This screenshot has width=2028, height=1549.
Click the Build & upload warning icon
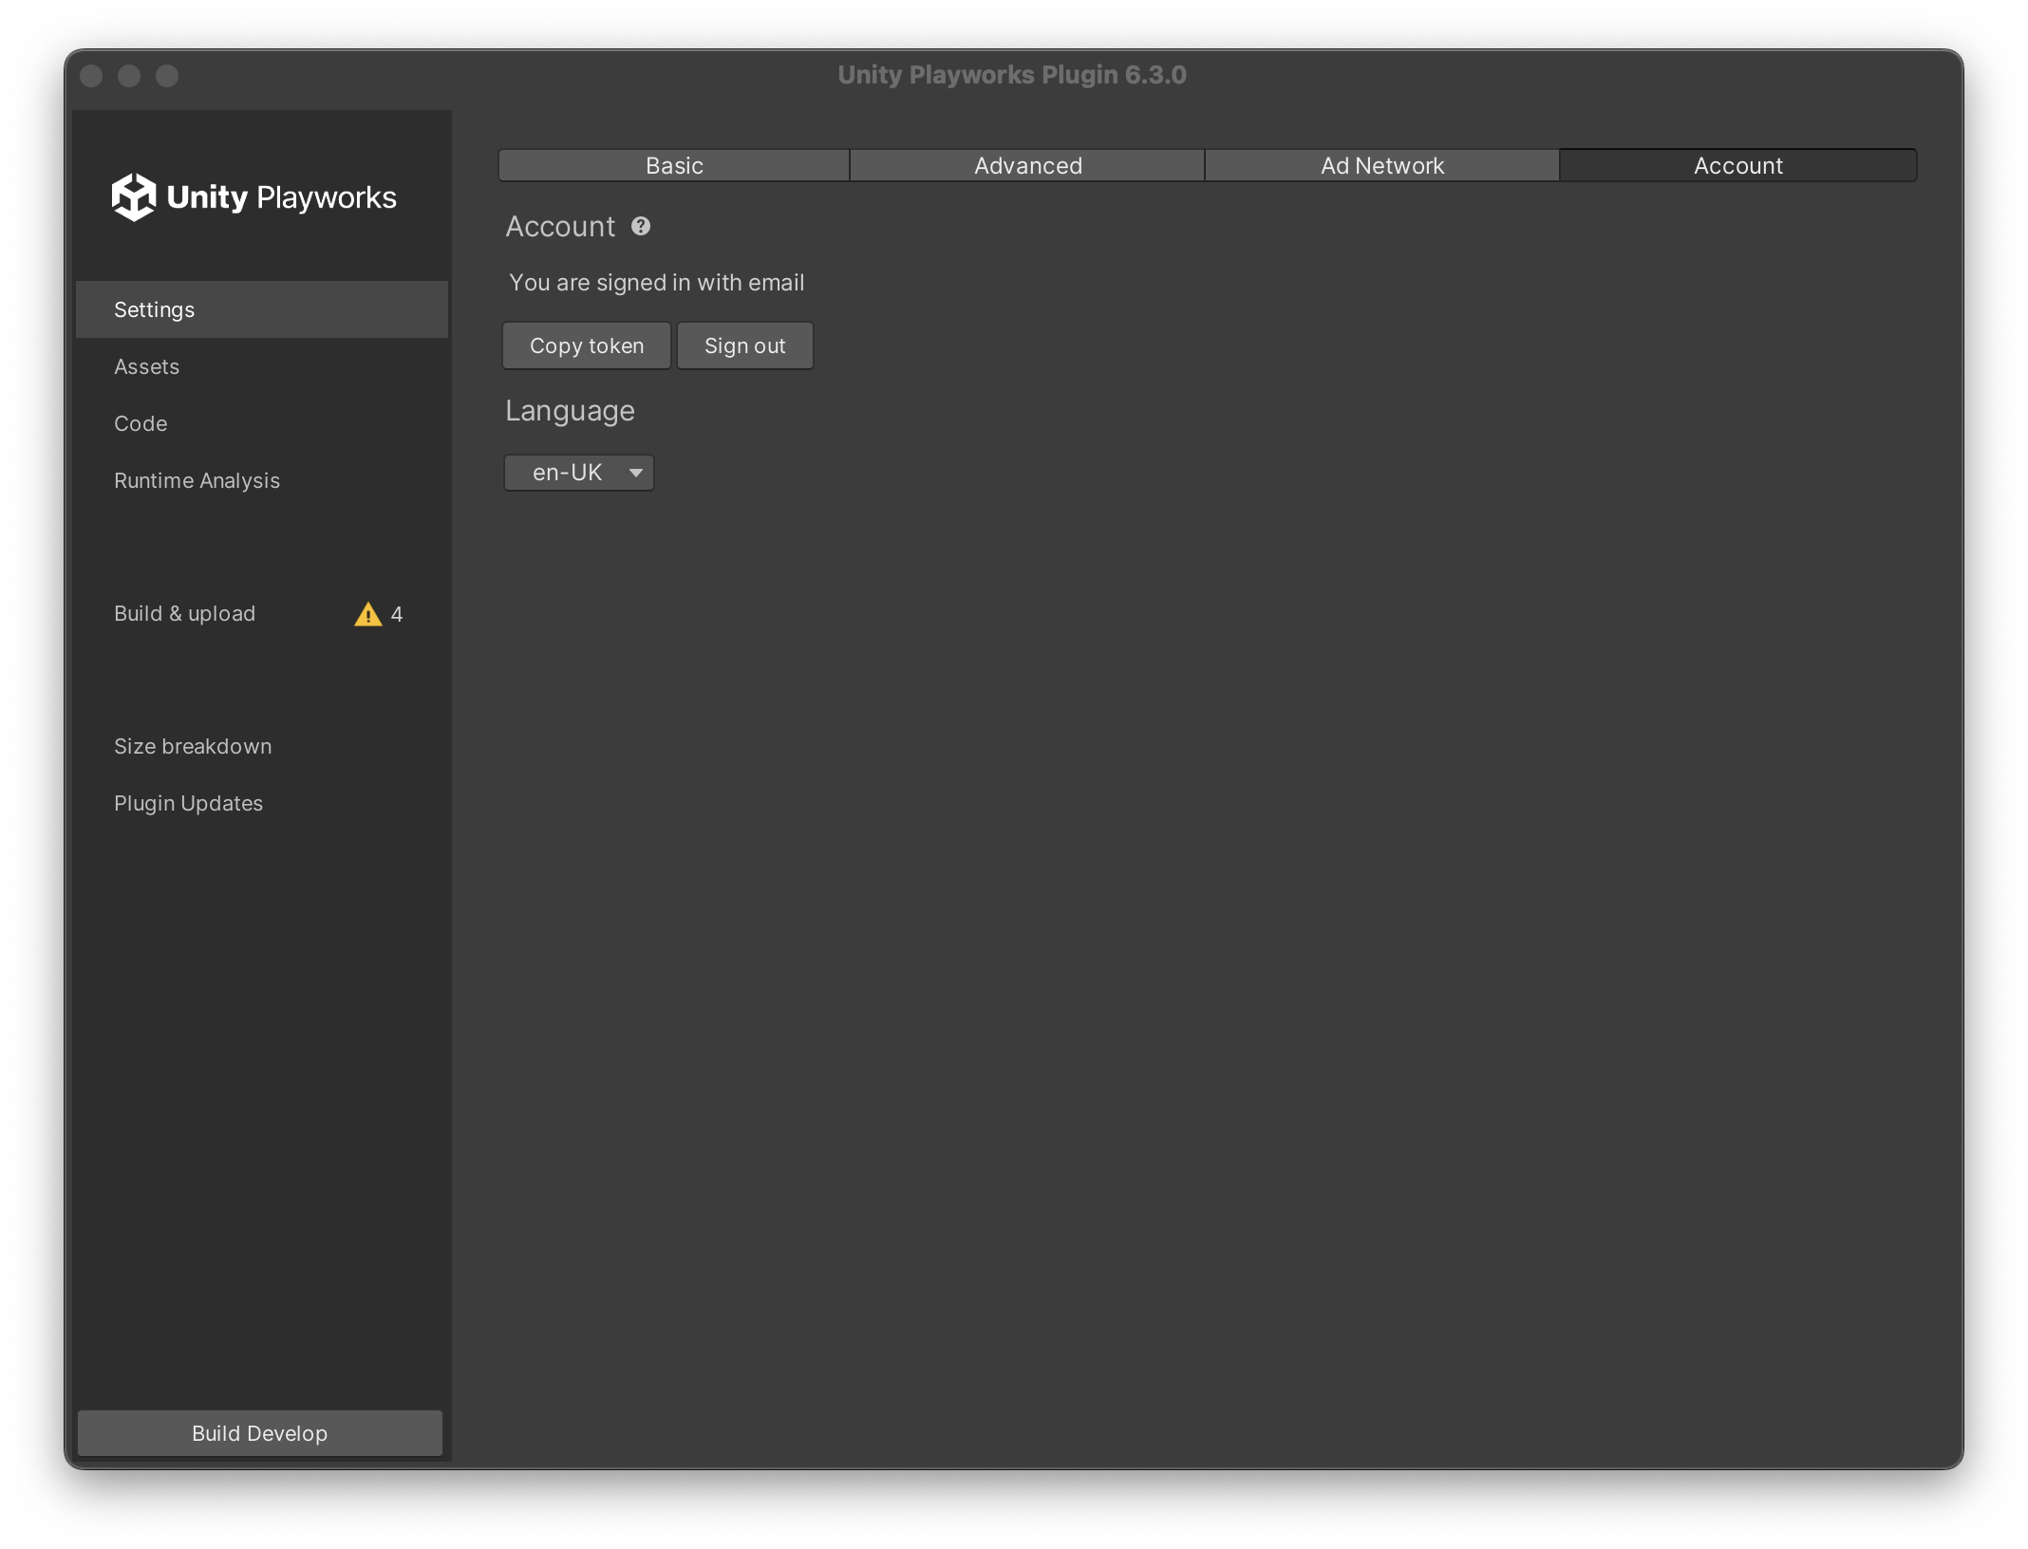pos(367,614)
